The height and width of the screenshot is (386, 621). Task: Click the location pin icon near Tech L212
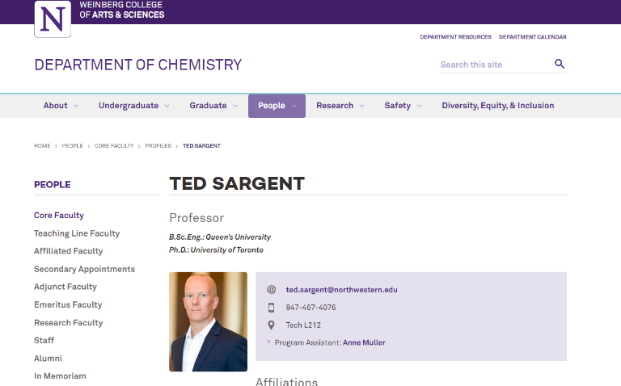click(x=272, y=325)
